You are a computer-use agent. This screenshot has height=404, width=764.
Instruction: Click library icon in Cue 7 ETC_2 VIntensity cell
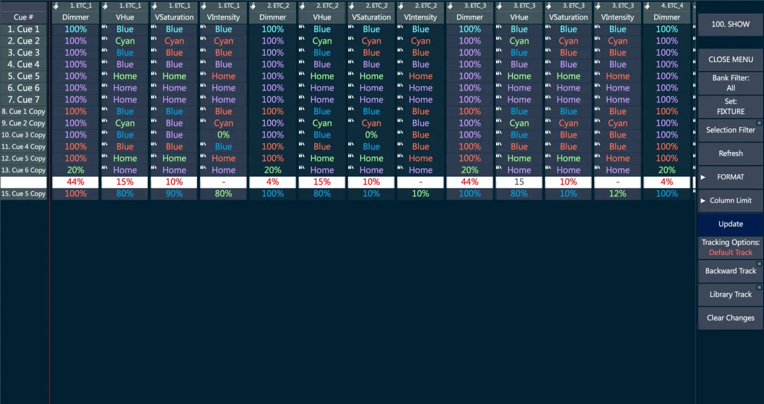pos(400,97)
